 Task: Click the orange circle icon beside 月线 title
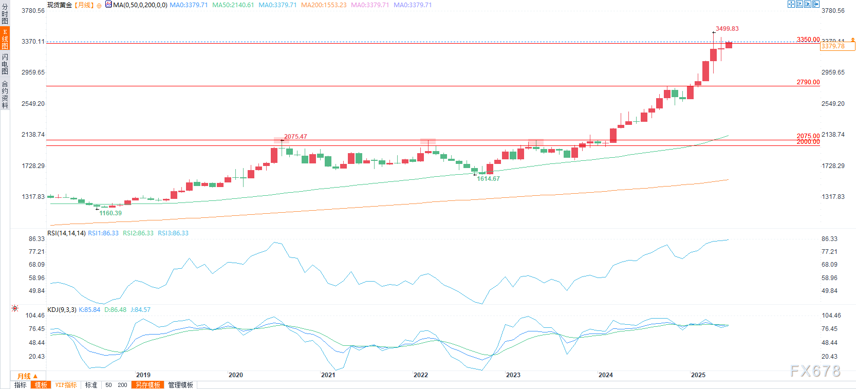pyautogui.click(x=99, y=6)
